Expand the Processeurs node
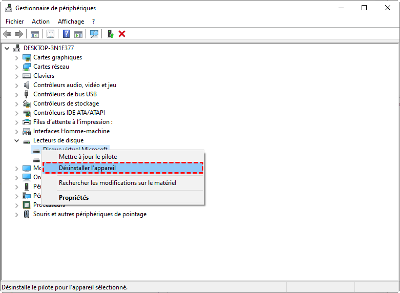 16,205
